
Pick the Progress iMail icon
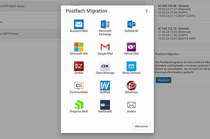79,105
